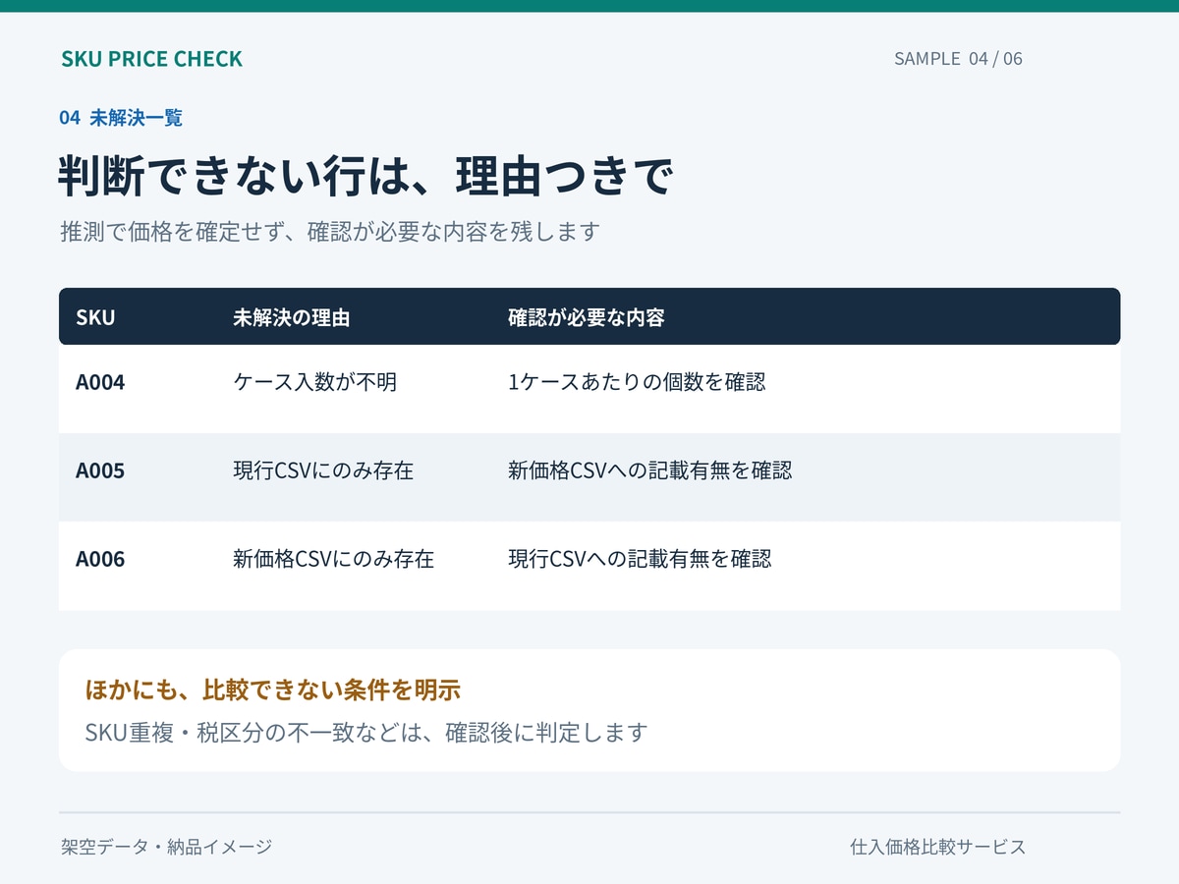Viewport: 1179px width, 884px height.
Task: Click the note SKU重複・税区分の不一致などは
Action: (x=254, y=733)
